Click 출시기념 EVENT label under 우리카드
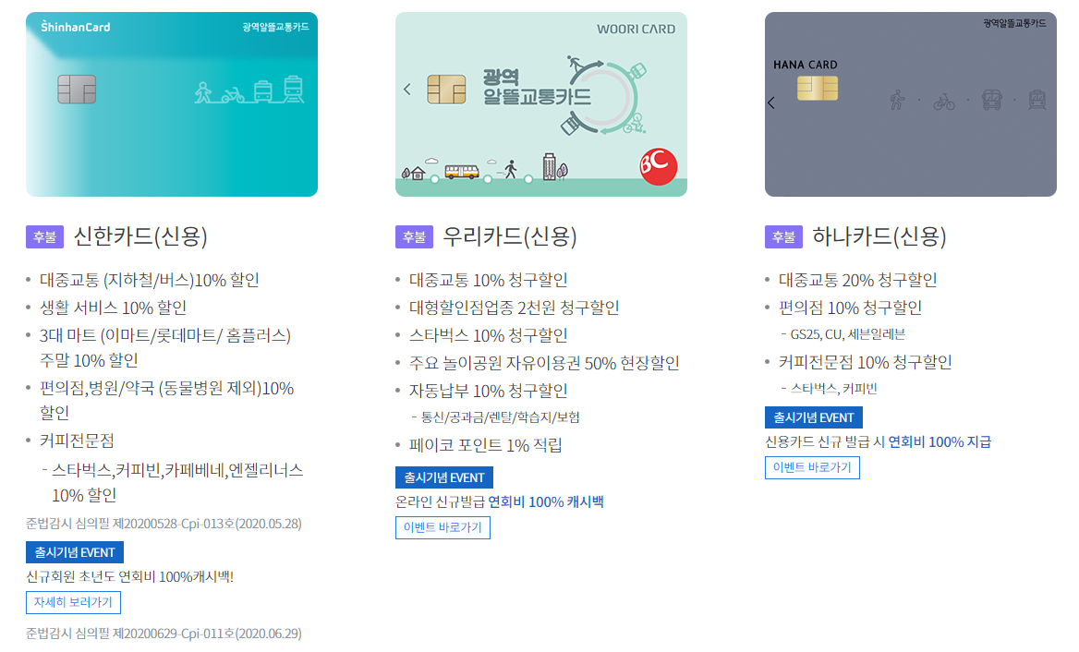This screenshot has height=652, width=1079. click(444, 477)
